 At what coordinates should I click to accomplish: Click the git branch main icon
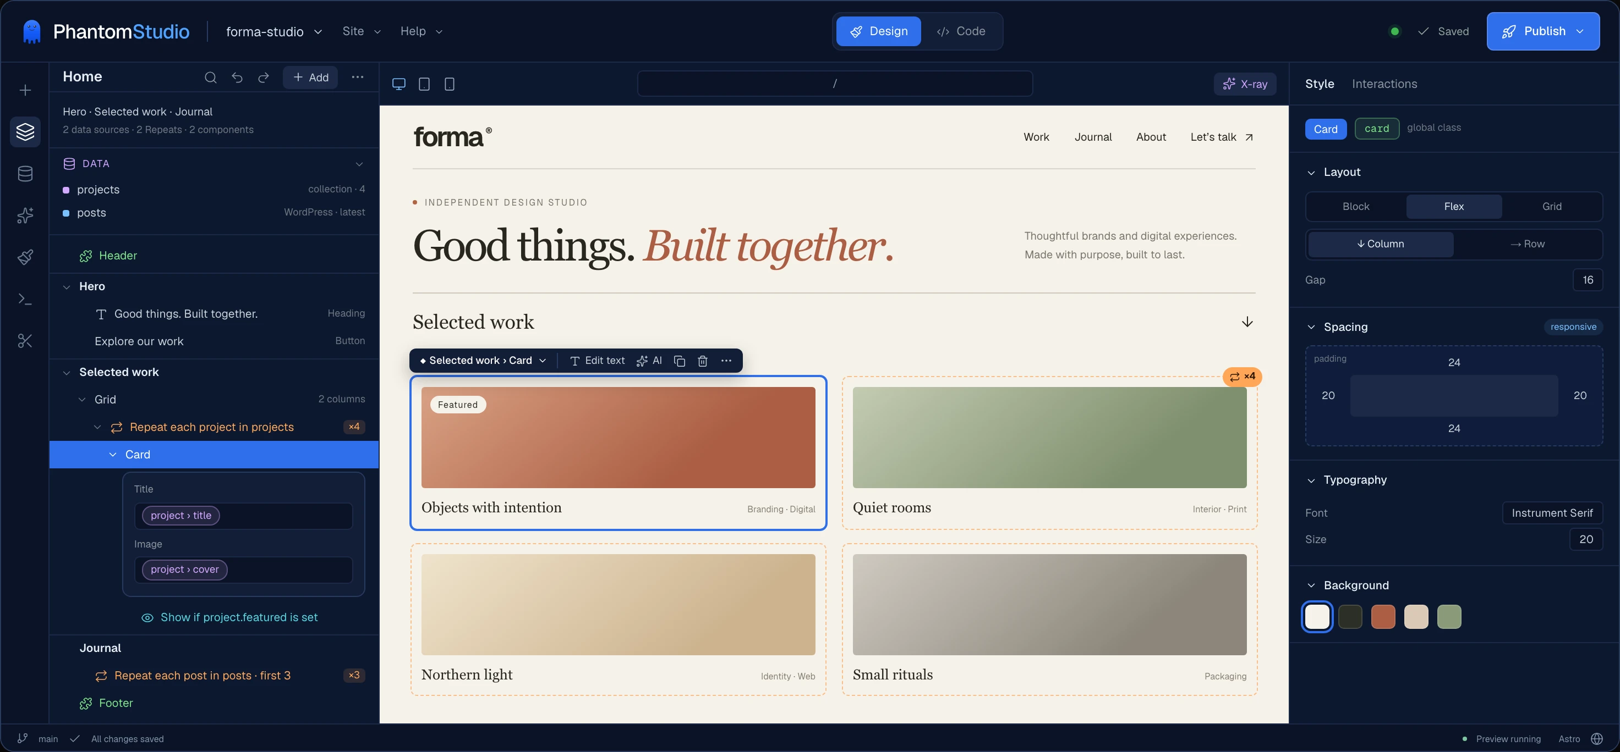click(x=23, y=739)
